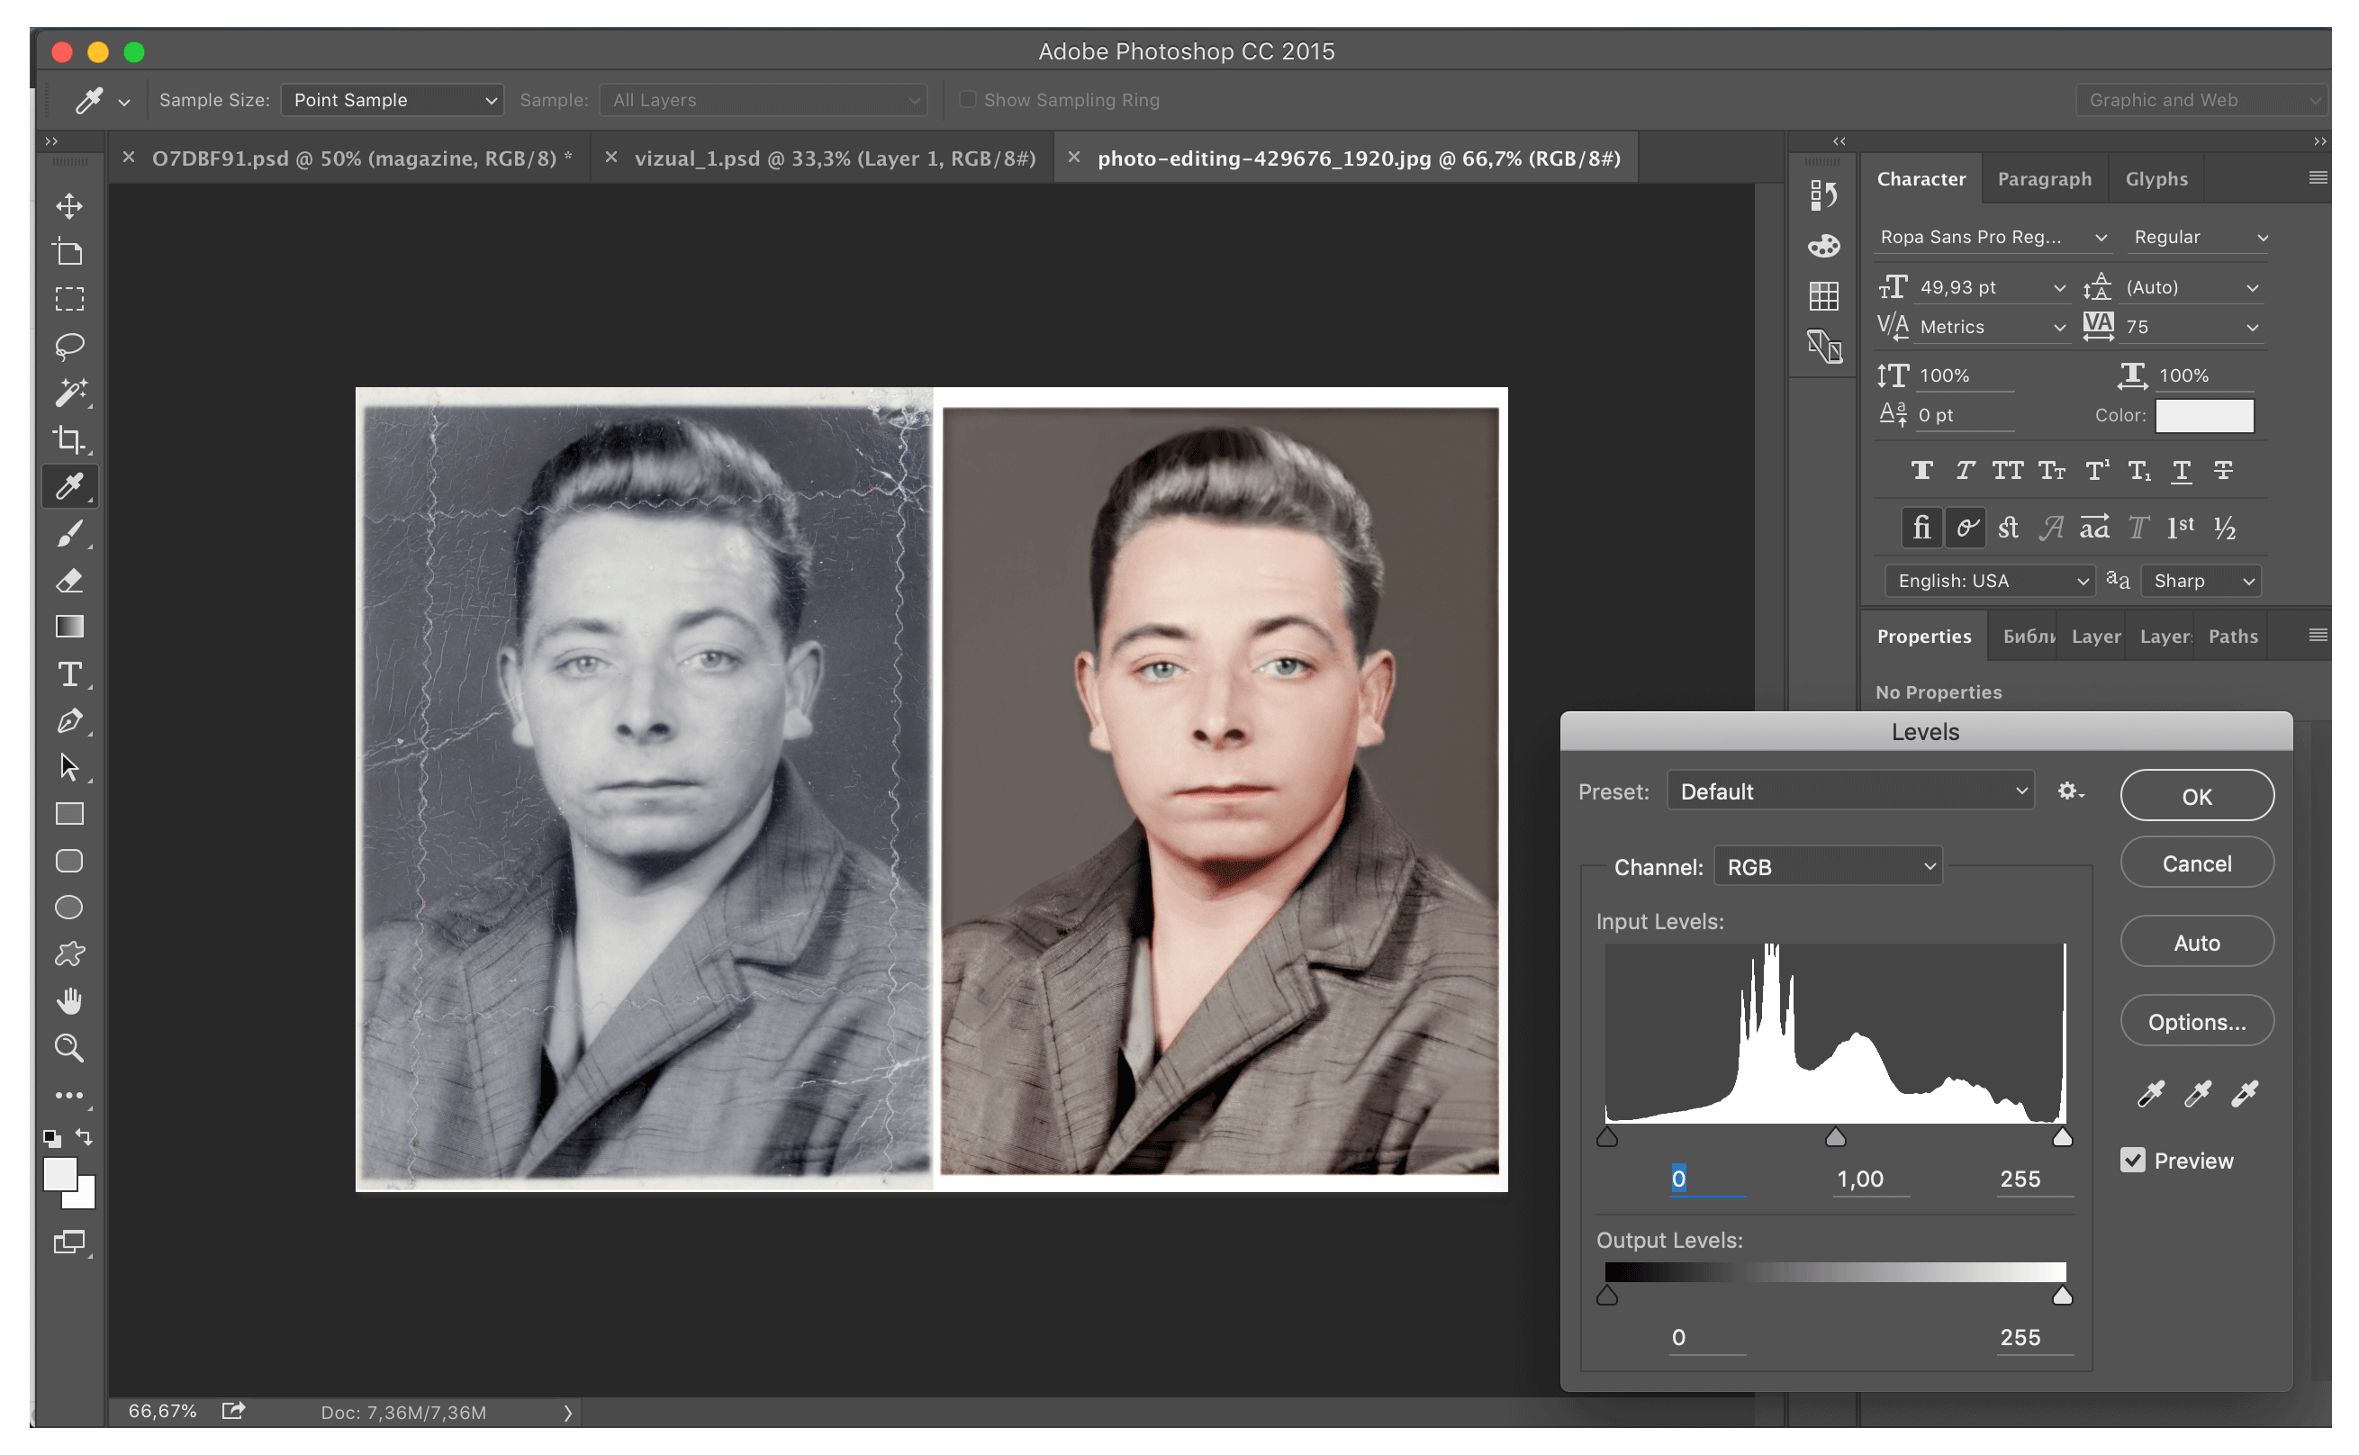Enable Auto correction in Levels
The height and width of the screenshot is (1455, 2359).
click(x=2197, y=943)
